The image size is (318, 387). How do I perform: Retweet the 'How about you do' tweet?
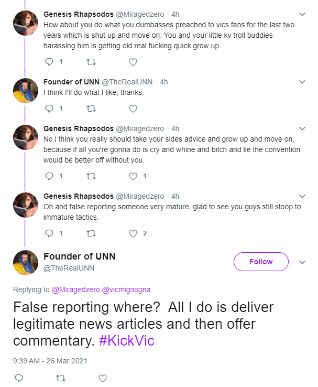pyautogui.click(x=91, y=62)
